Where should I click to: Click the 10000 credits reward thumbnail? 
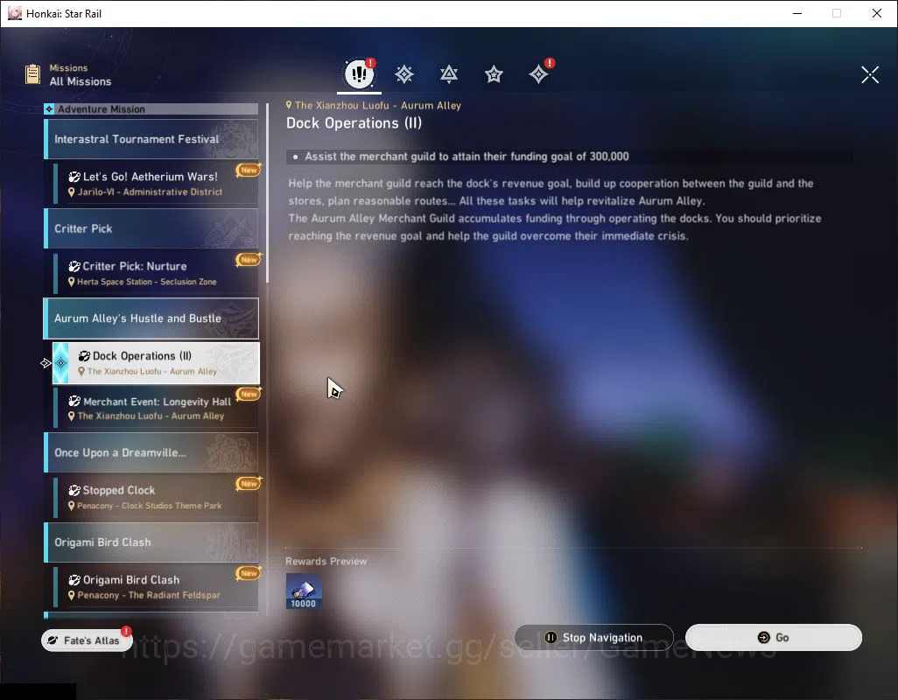tap(304, 591)
